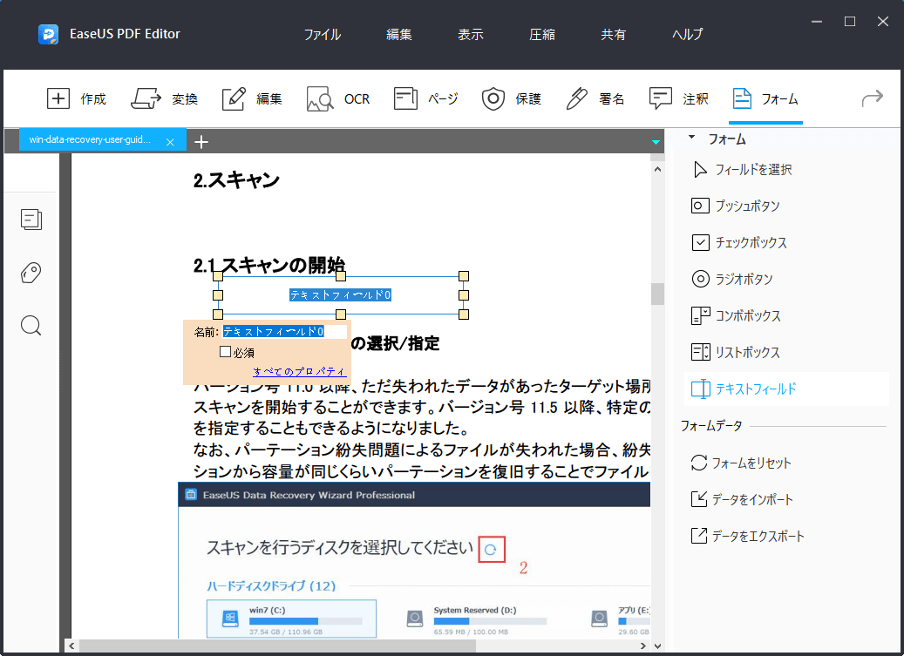Open the 保護 (protect) tool

pyautogui.click(x=512, y=98)
